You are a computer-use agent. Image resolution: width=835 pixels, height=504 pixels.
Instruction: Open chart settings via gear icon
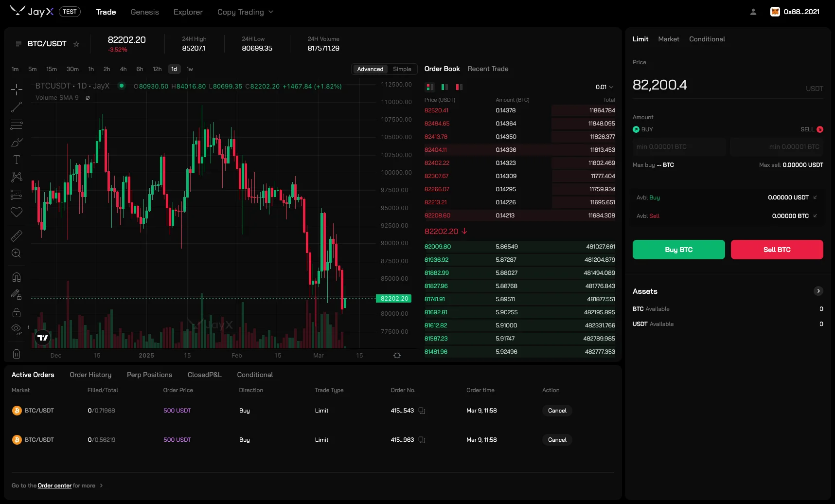pos(397,355)
